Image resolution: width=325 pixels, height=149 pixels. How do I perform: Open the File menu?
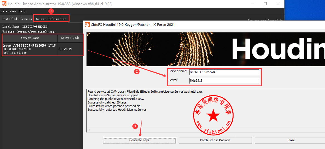(4, 11)
